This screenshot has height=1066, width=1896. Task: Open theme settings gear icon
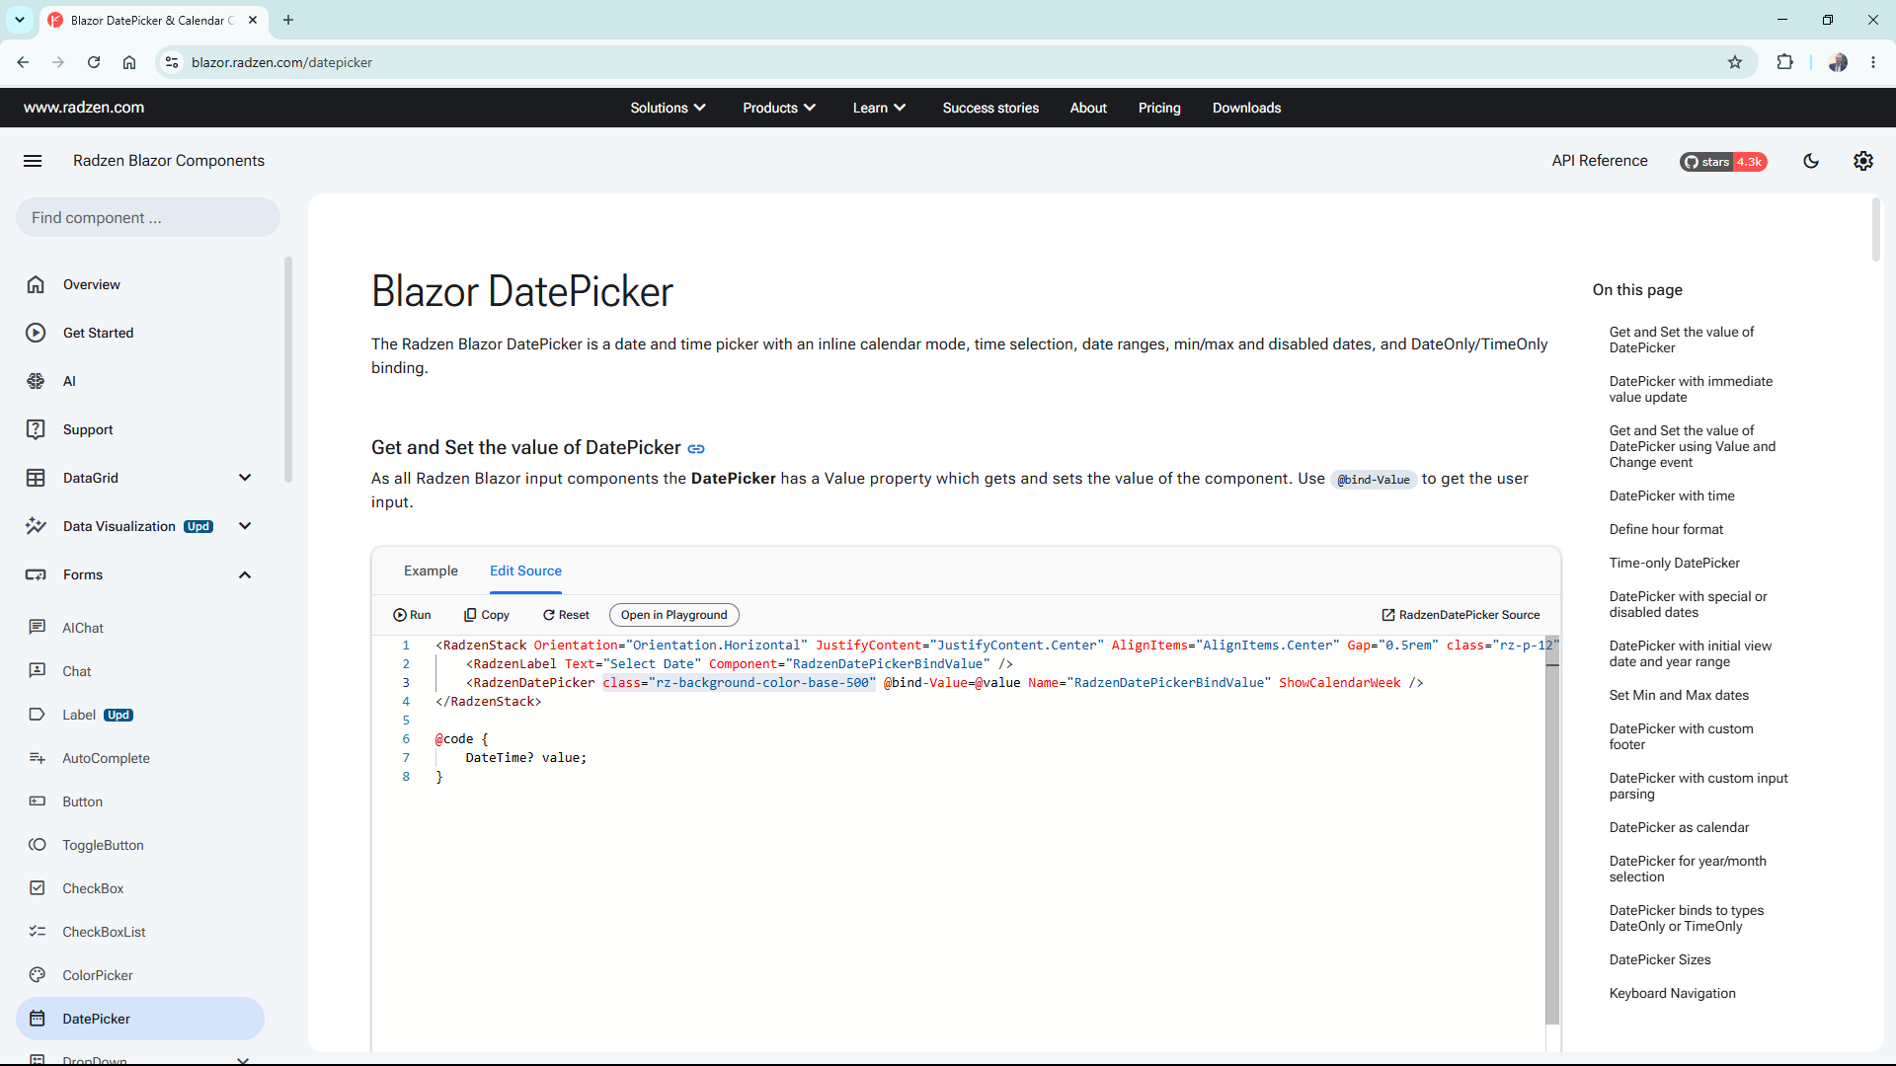click(x=1863, y=161)
